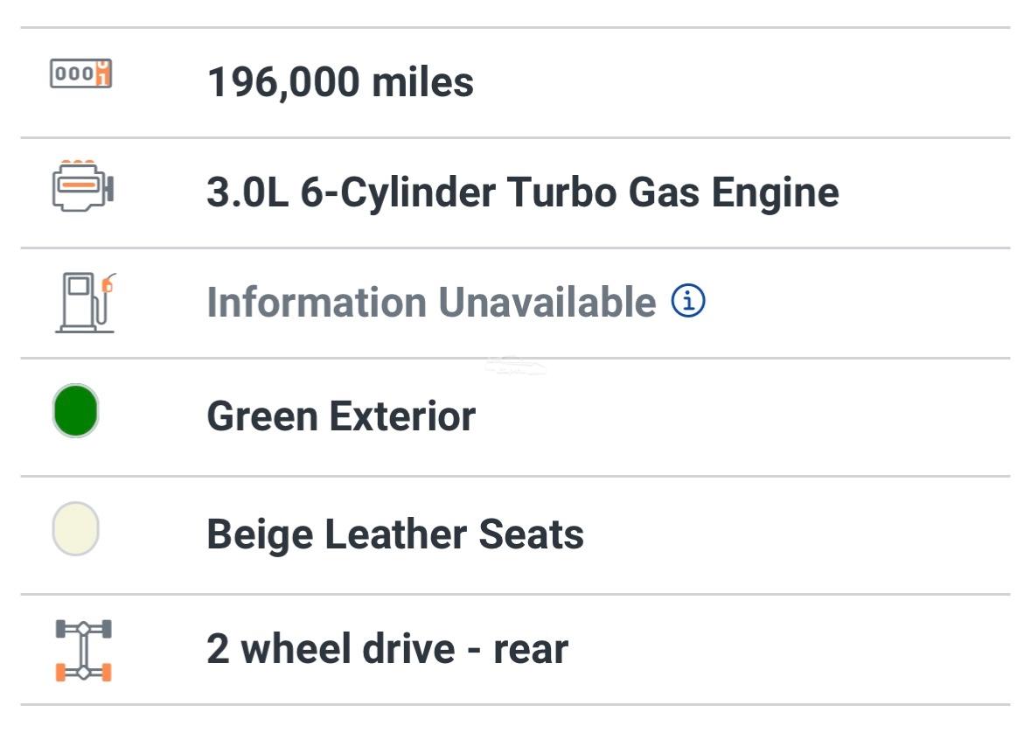The image size is (1031, 733).
Task: Click the word Turbo in engine description
Action: (561, 192)
